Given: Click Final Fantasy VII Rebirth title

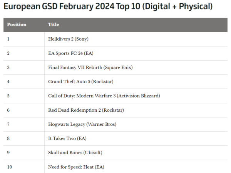Looking at the screenshot, I should (90, 67).
